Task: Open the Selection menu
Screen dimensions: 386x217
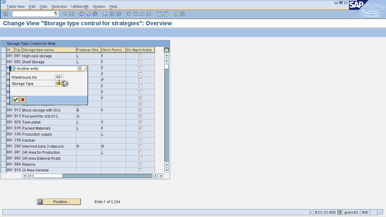Action: tap(59, 6)
